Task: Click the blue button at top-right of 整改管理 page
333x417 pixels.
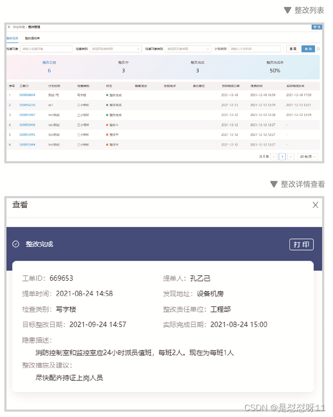Action: click(317, 27)
